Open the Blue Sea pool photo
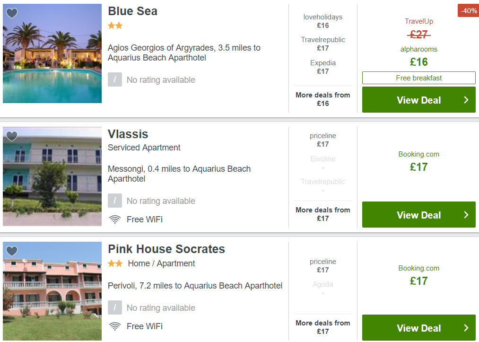 pos(52,53)
